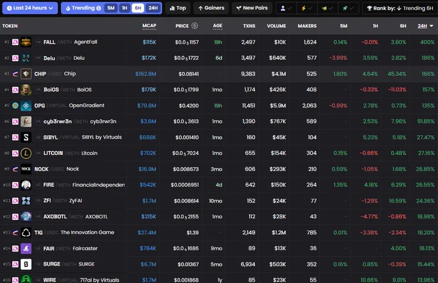Open the OpenGradient pair name
This screenshot has height=283, width=438.
(x=86, y=105)
